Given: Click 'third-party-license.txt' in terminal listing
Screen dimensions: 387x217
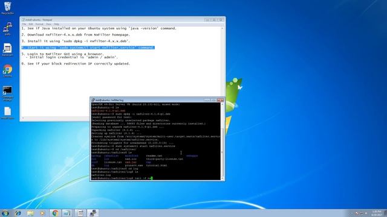Looking at the screenshot, I should point(164,159).
